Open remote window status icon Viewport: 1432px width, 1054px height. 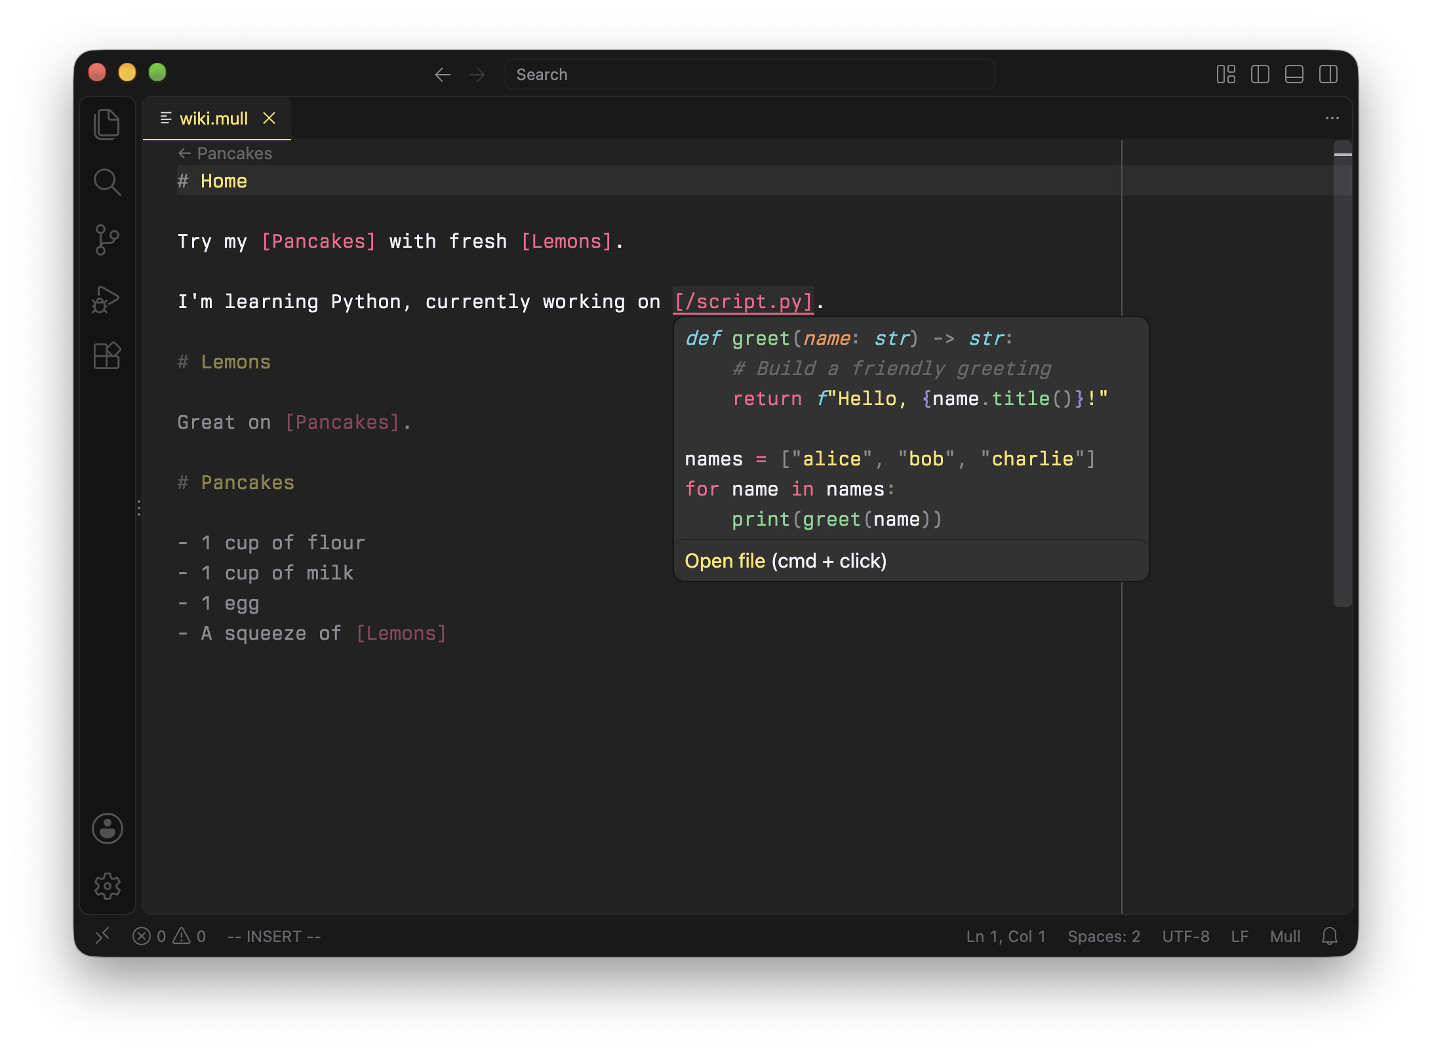[102, 936]
